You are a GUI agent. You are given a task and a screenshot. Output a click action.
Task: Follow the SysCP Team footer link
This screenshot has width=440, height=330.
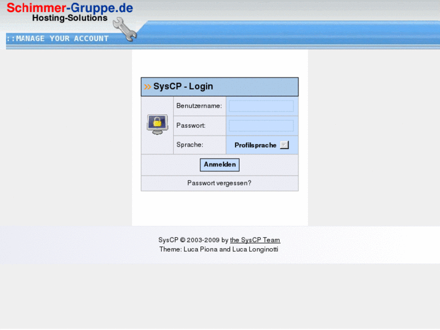coord(255,240)
